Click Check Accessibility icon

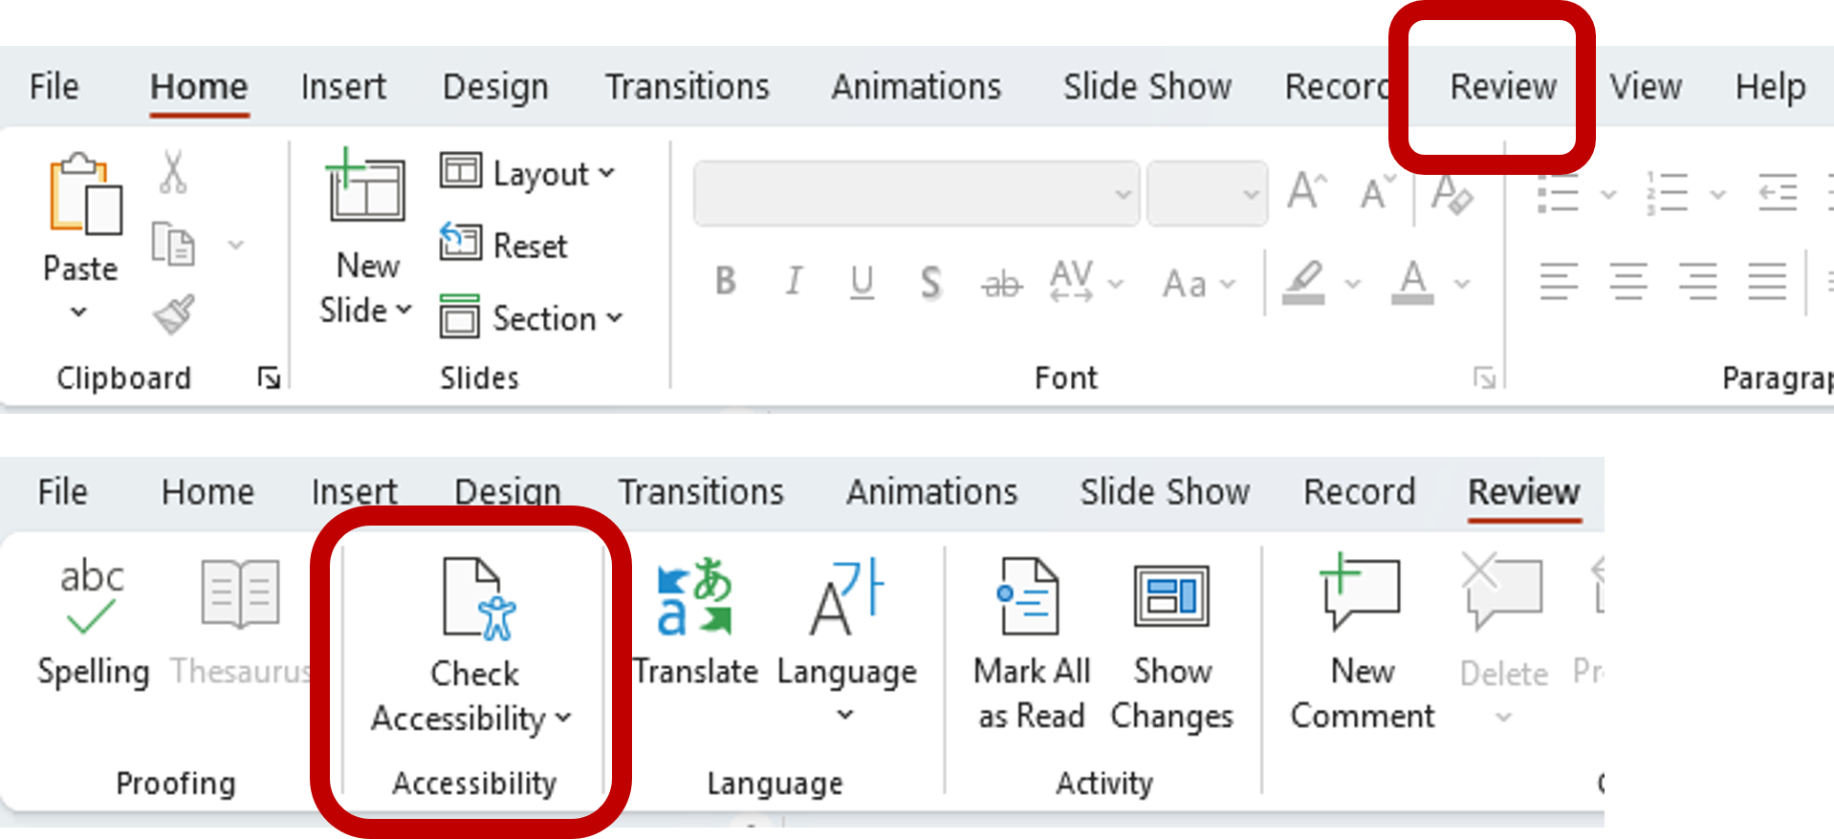pyautogui.click(x=478, y=599)
